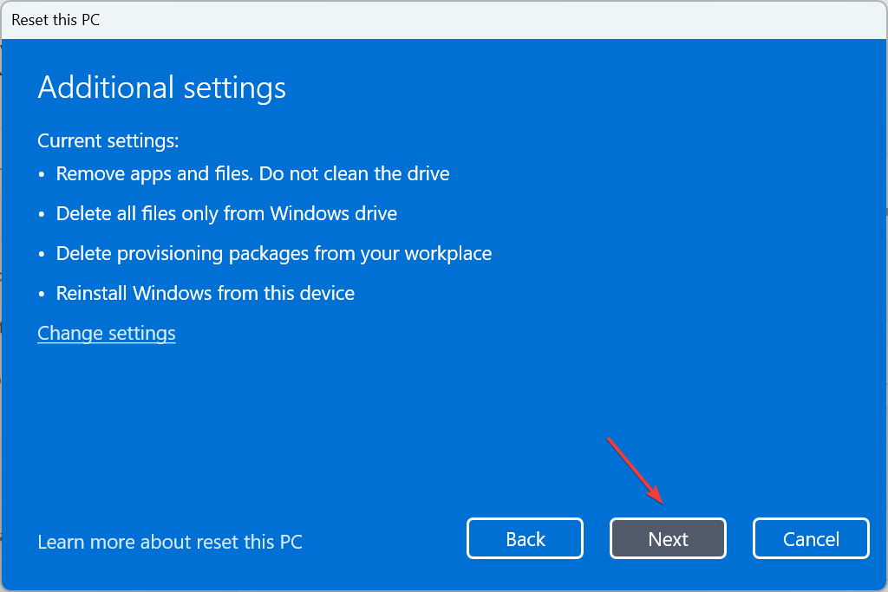Screen dimensions: 888x592
Task: Click bullet dot before Remove apps and files
Action: [x=42, y=175]
